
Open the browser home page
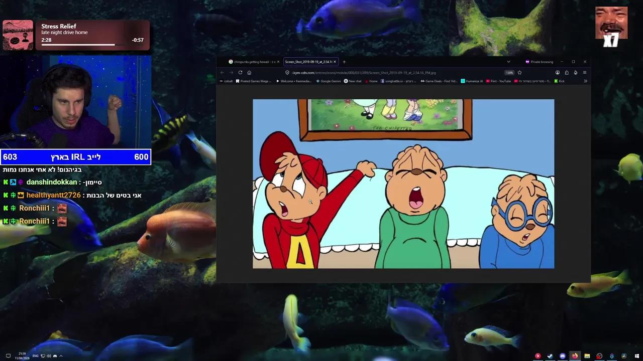(x=249, y=73)
